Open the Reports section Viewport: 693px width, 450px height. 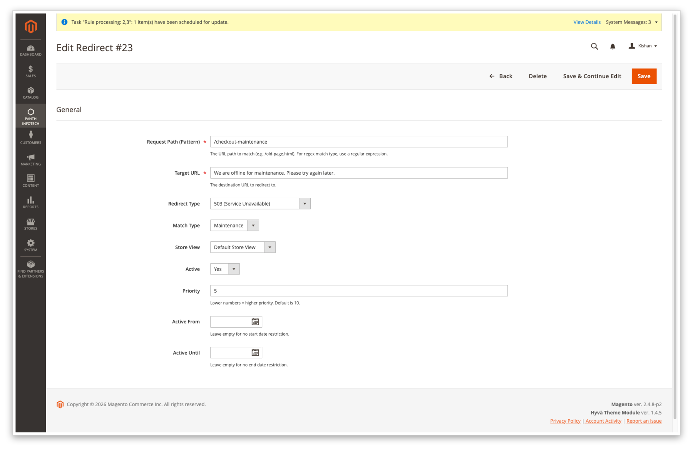(x=30, y=202)
